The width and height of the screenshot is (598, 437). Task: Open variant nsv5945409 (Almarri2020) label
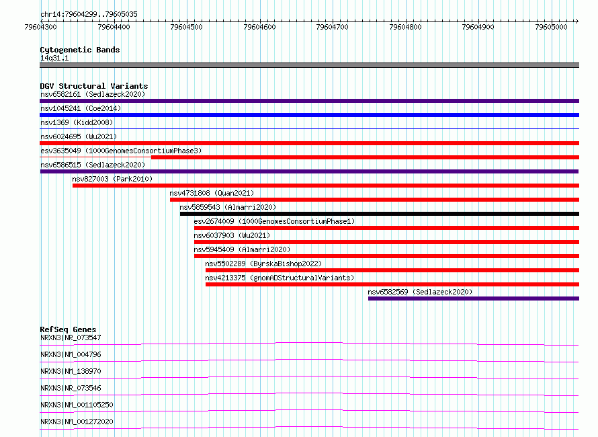coord(242,249)
